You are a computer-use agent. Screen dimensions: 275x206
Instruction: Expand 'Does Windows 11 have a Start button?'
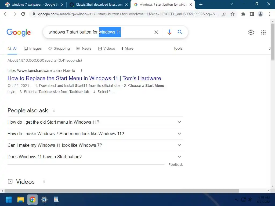(x=95, y=157)
